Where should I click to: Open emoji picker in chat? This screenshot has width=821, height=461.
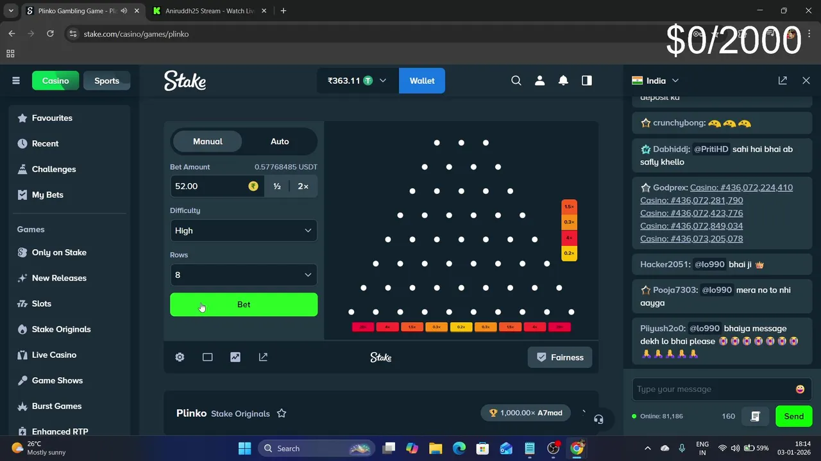(x=800, y=389)
